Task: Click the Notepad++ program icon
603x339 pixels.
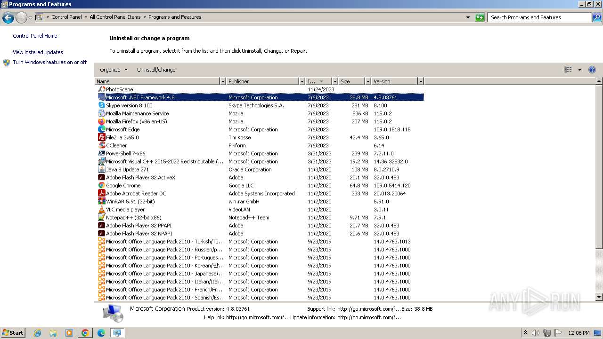Action: 101,218
